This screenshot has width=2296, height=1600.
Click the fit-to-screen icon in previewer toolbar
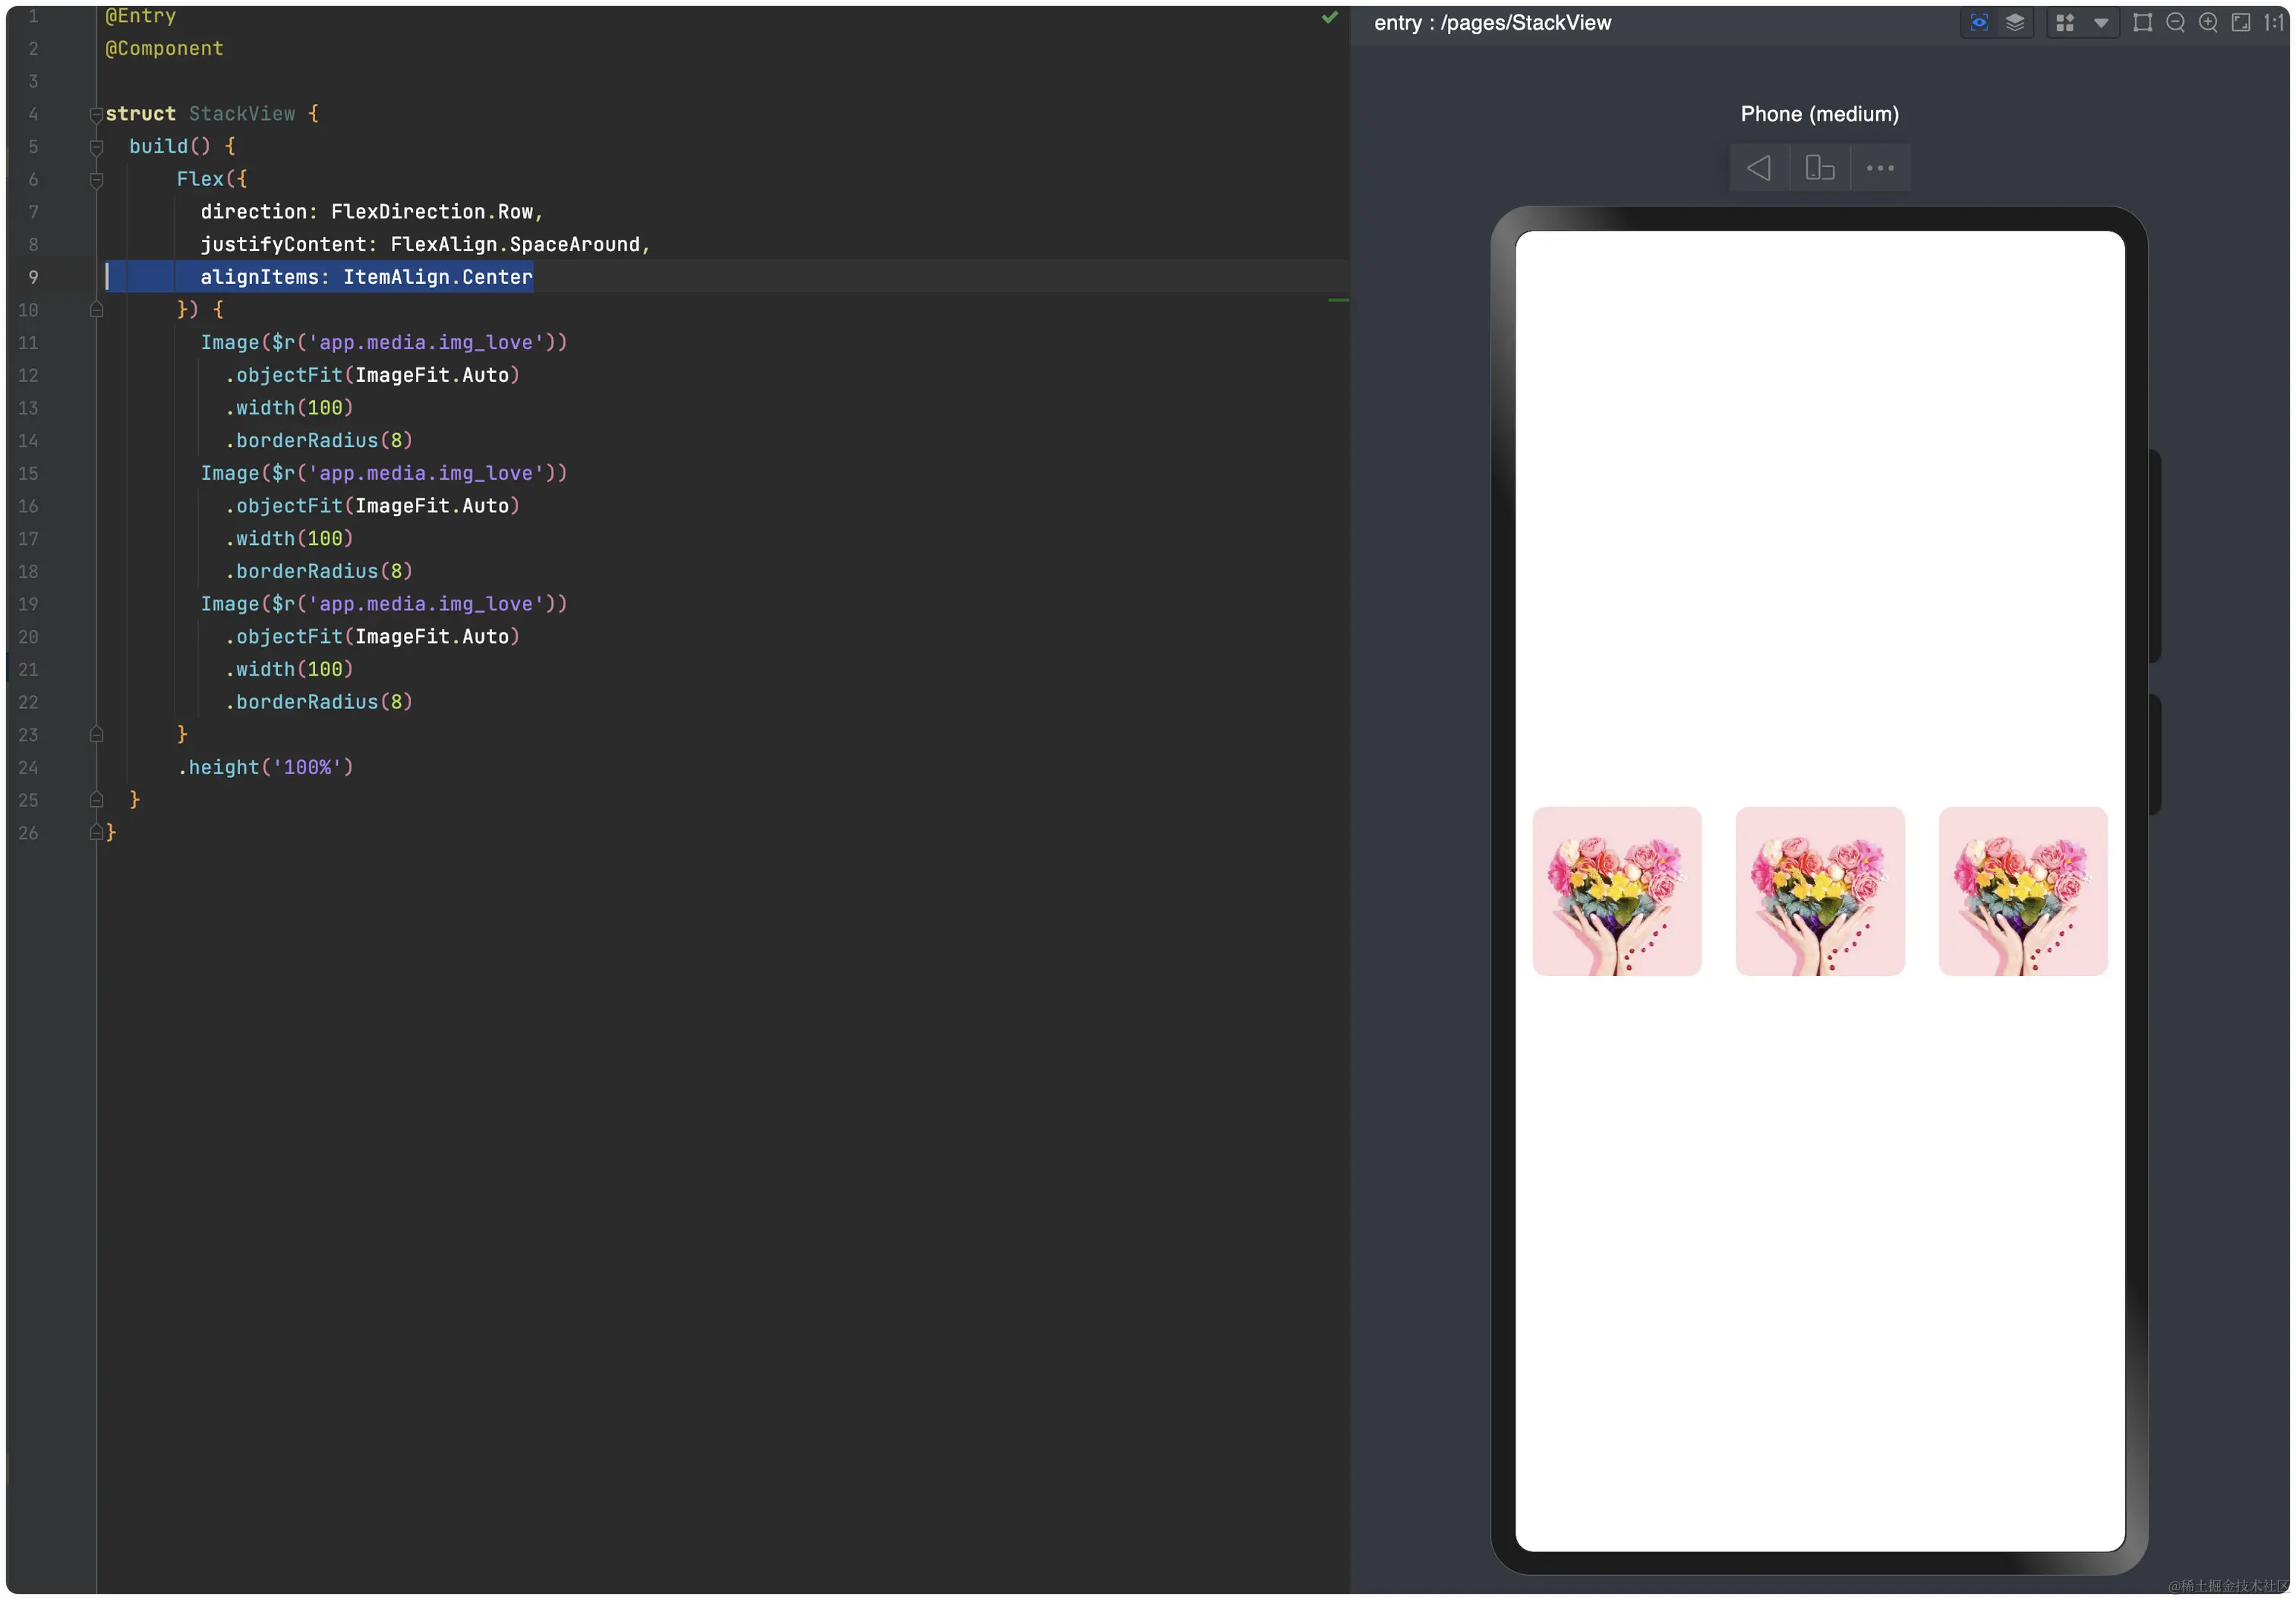pos(2240,22)
